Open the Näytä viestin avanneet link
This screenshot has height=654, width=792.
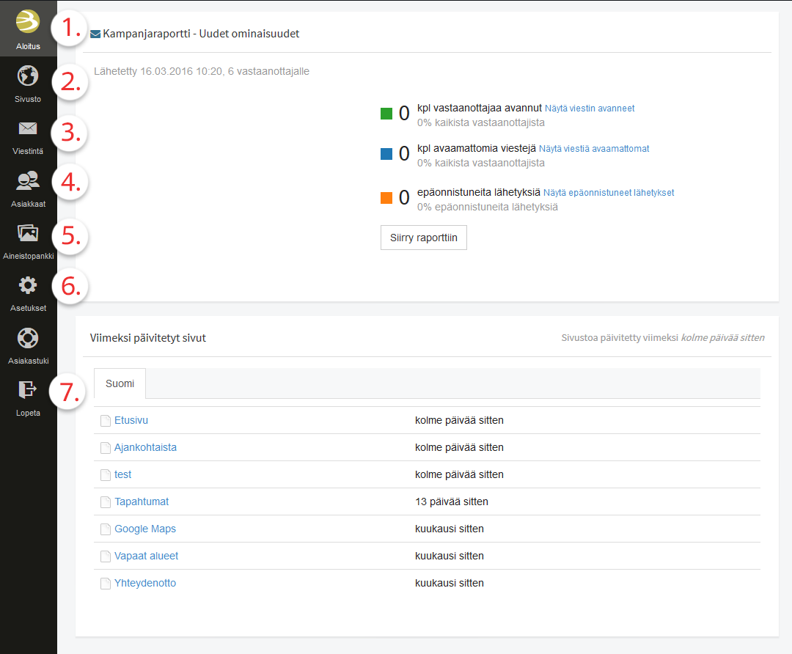[589, 109]
